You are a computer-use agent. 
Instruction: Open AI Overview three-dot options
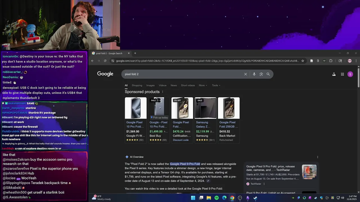coord(318,157)
